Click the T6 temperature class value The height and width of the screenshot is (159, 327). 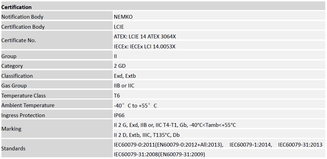point(117,96)
